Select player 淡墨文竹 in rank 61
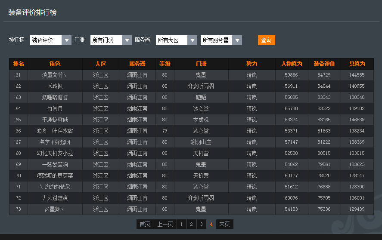This screenshot has height=240, width=382. click(55, 75)
